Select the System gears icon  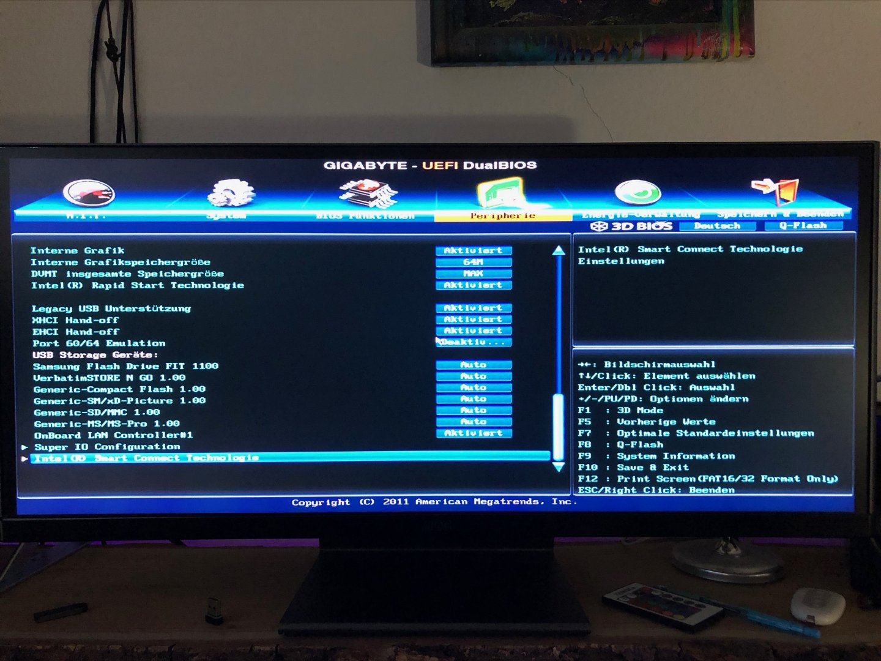(x=230, y=193)
